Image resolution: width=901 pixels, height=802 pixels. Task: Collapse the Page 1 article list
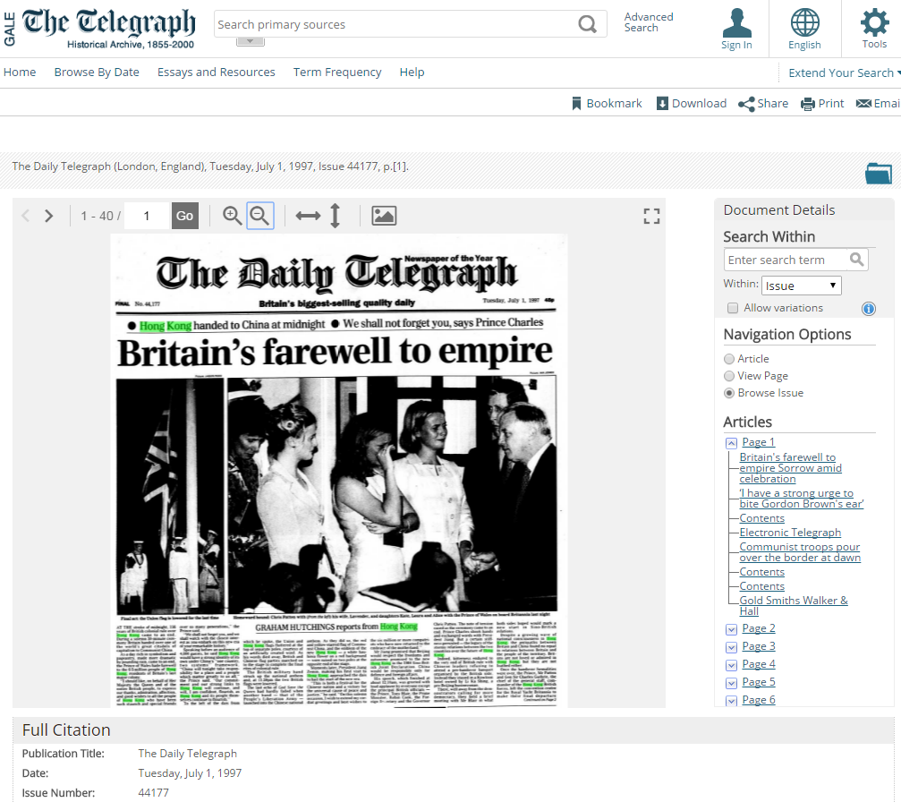731,443
